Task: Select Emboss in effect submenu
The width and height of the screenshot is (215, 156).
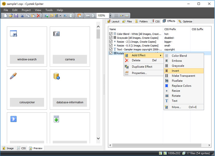Action: [184, 61]
